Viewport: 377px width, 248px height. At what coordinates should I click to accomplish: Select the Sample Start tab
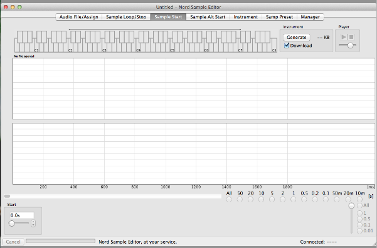pos(168,17)
